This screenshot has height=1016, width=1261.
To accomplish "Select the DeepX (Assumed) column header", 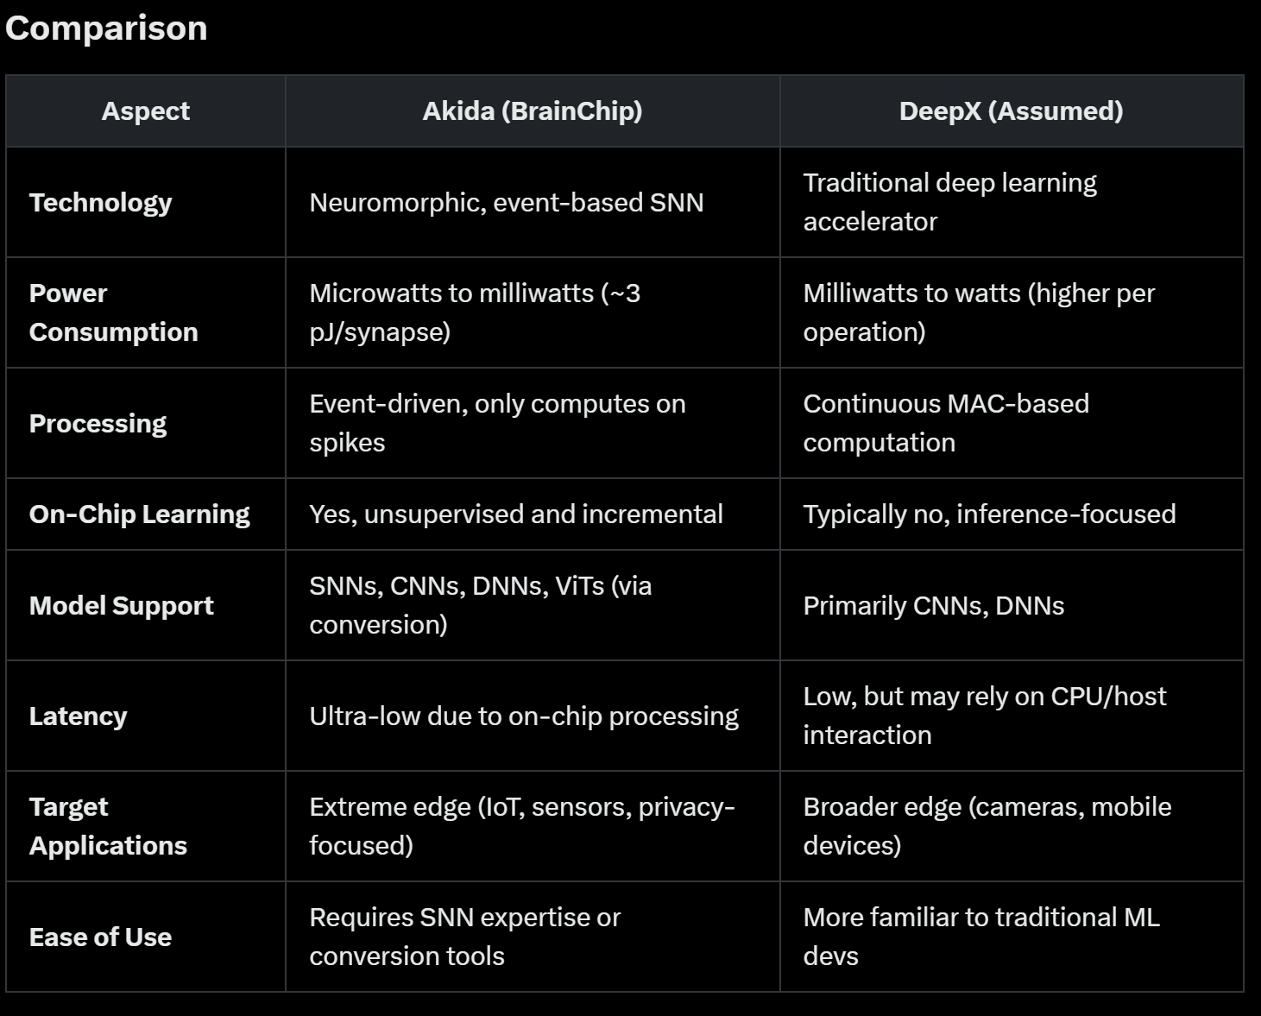I will [1012, 111].
